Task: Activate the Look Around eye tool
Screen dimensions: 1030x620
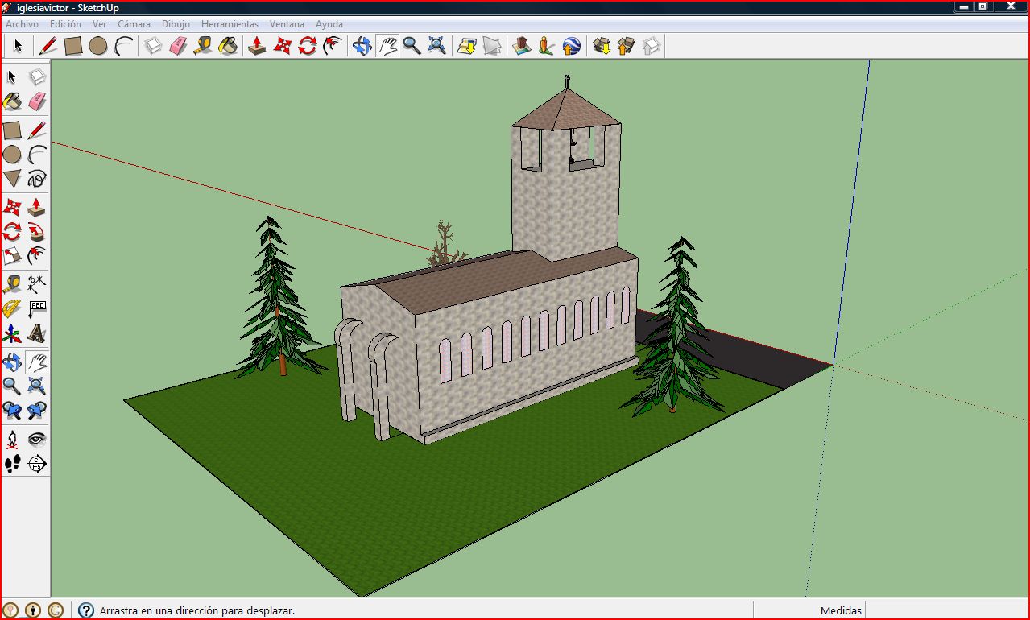Action: (38, 439)
